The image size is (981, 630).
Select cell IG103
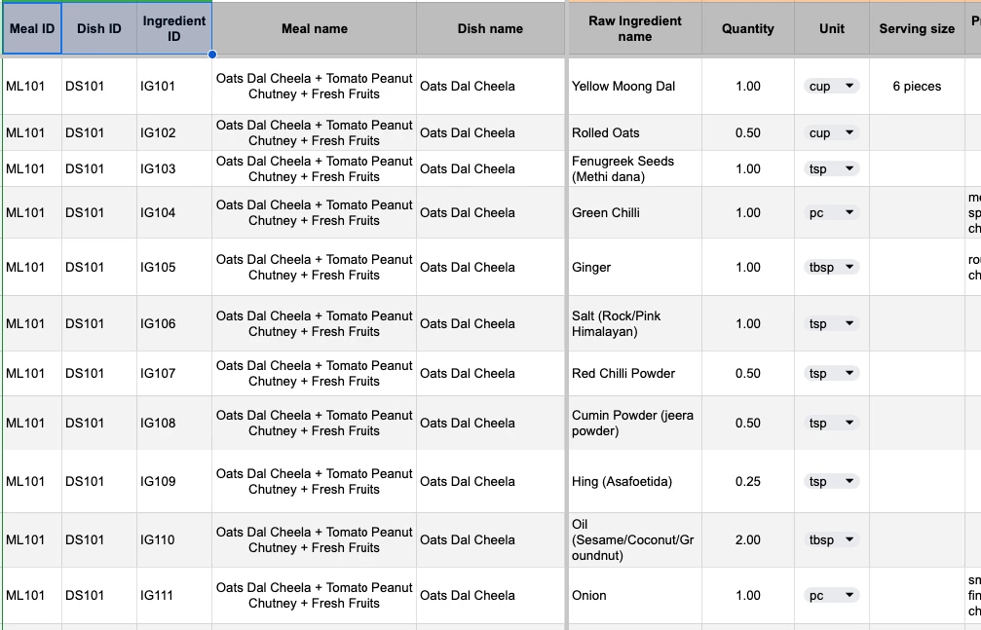(x=174, y=168)
